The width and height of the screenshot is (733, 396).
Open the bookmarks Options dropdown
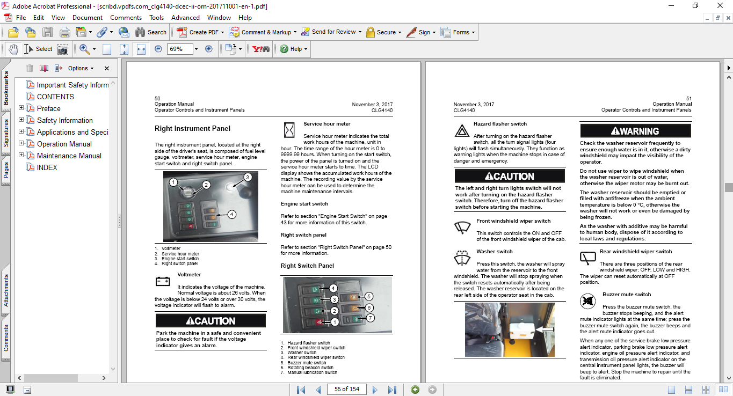pos(81,68)
